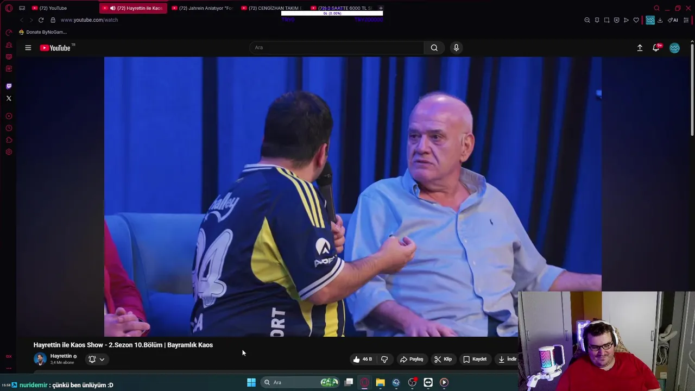Open the Easy Setup sliders icon

(686, 20)
